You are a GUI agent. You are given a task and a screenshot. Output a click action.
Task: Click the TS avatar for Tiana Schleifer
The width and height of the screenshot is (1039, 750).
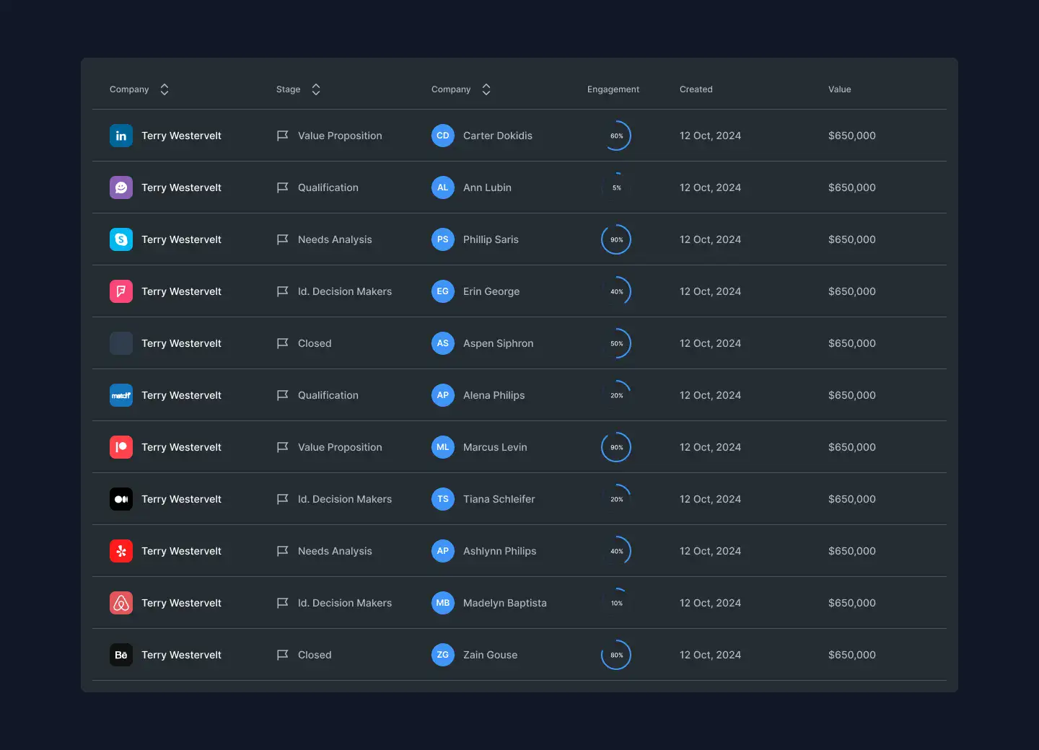tap(443, 499)
